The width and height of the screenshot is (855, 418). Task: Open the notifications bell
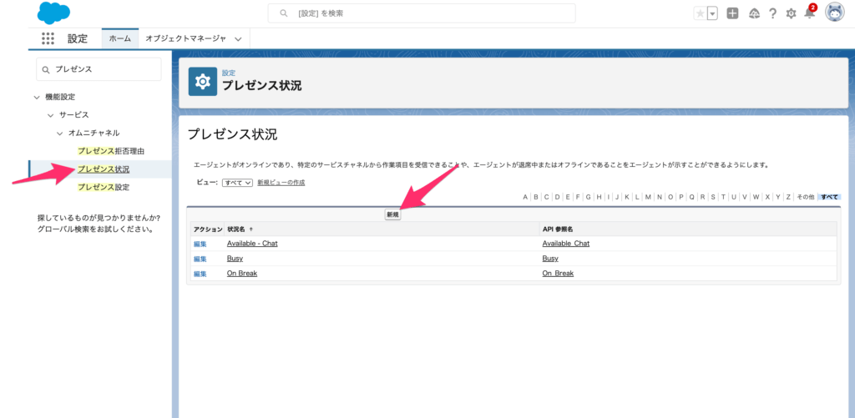[810, 13]
